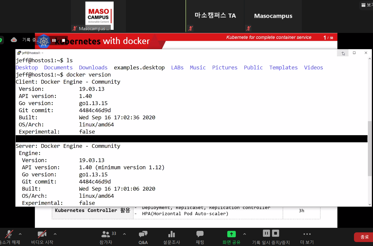Start video with camera button
The width and height of the screenshot is (373, 246).
42,235
